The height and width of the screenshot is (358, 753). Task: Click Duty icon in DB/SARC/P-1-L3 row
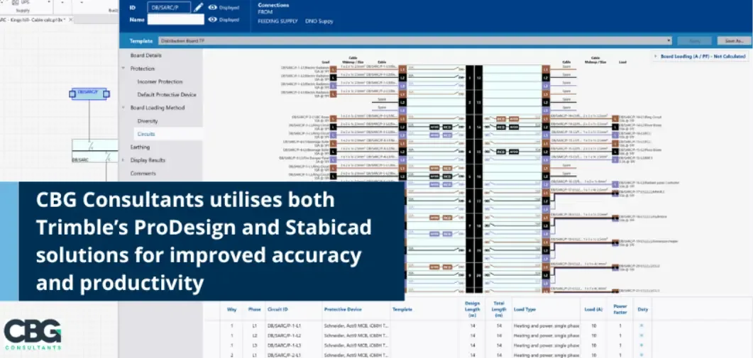point(642,345)
